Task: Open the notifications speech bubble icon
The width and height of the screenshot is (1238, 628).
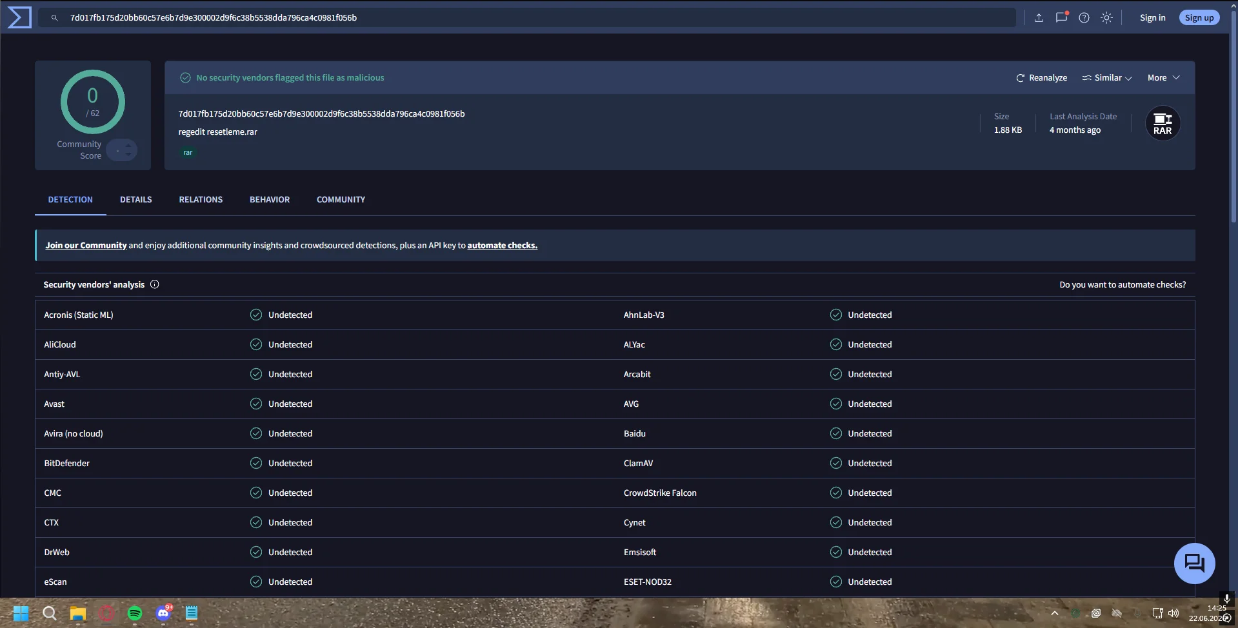Action: [1061, 17]
